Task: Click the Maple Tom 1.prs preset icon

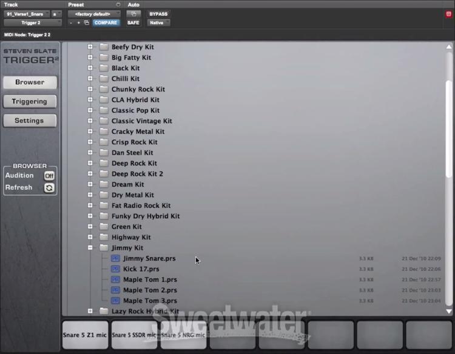Action: coord(115,279)
